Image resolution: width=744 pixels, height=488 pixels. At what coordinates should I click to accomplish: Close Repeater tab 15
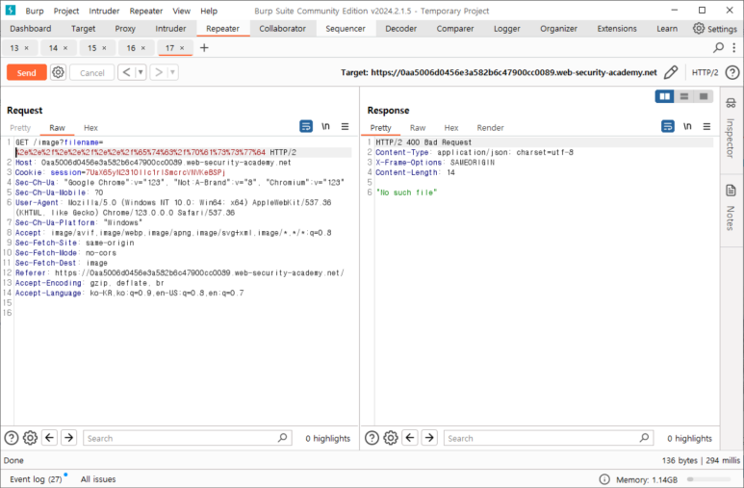point(104,48)
